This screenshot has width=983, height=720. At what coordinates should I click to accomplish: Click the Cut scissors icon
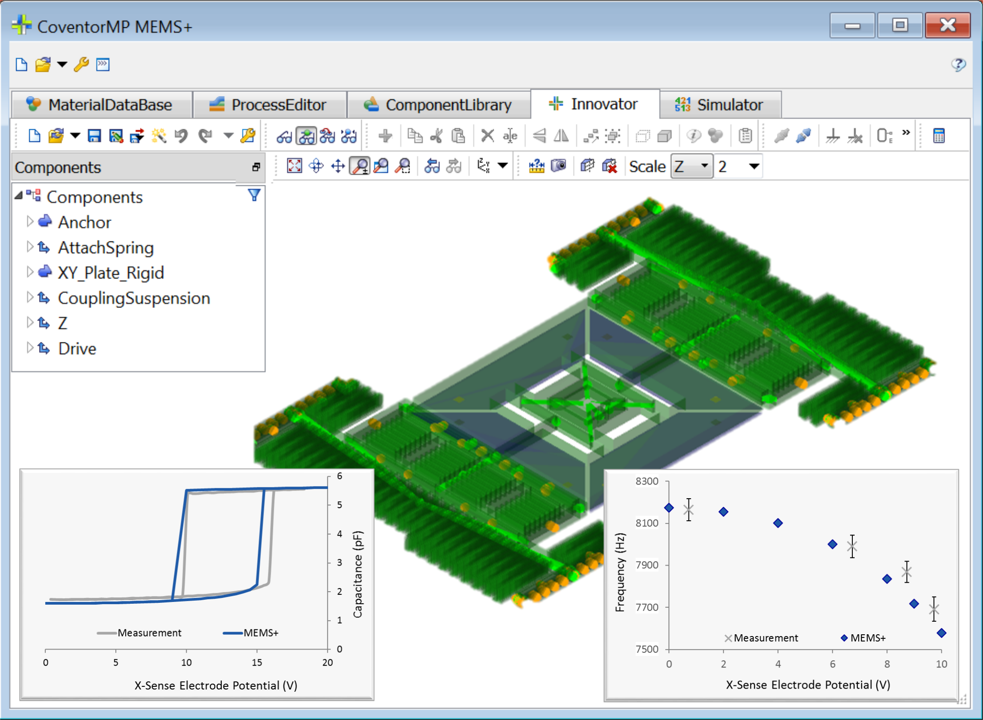pos(436,136)
